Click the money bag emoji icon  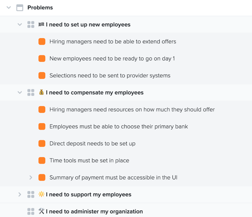click(41, 92)
